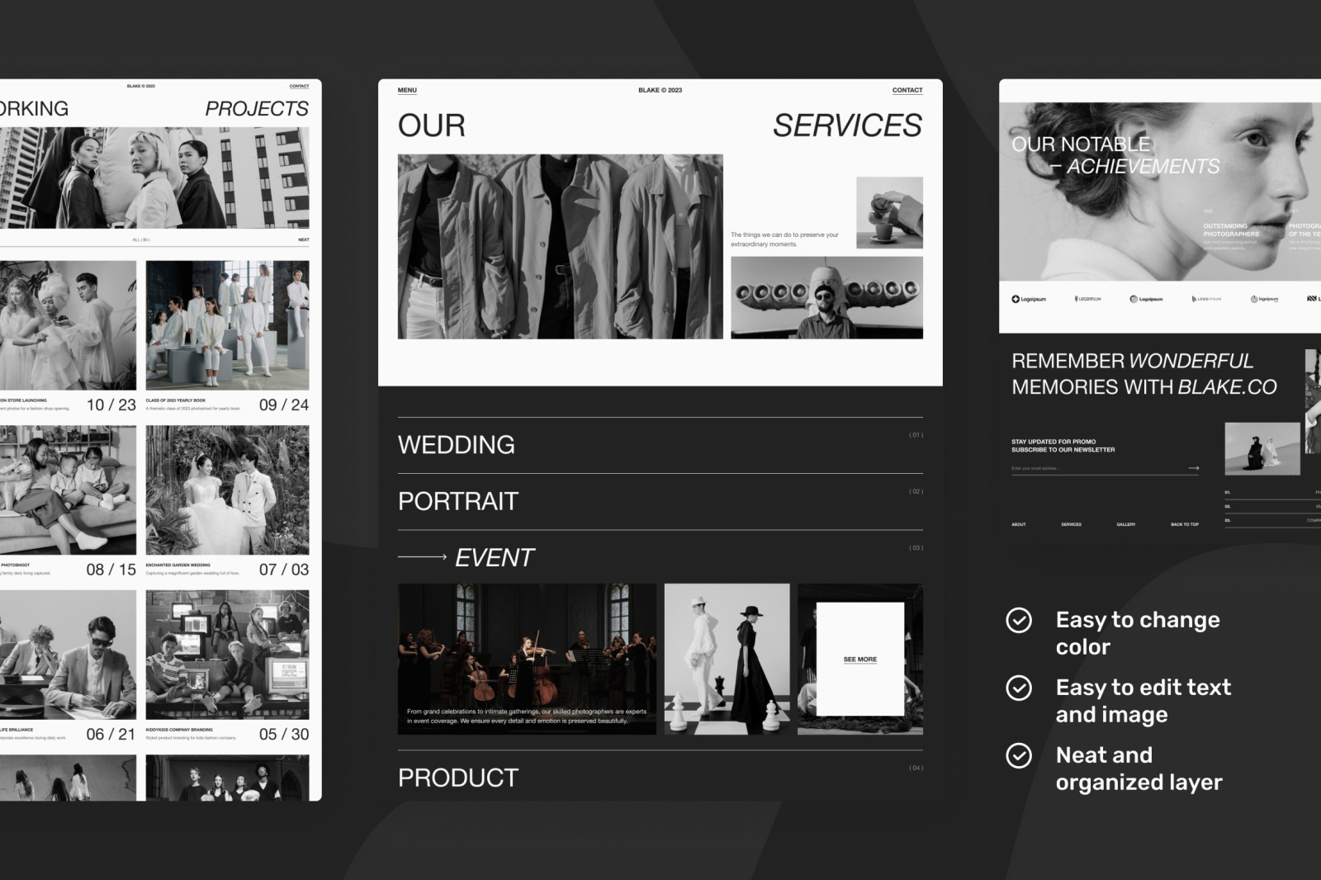Click the SERVICES italic heading
1321x880 pixels.
pos(847,125)
